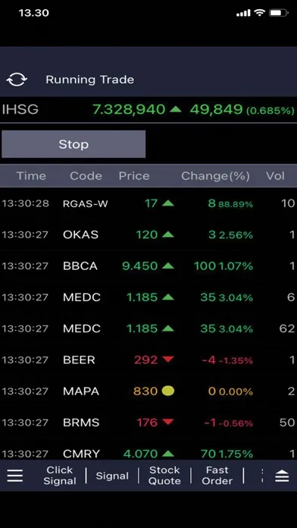Viewport: 297px width, 528px height.
Task: Switch to Signal in bottom toolbar
Action: [112, 476]
